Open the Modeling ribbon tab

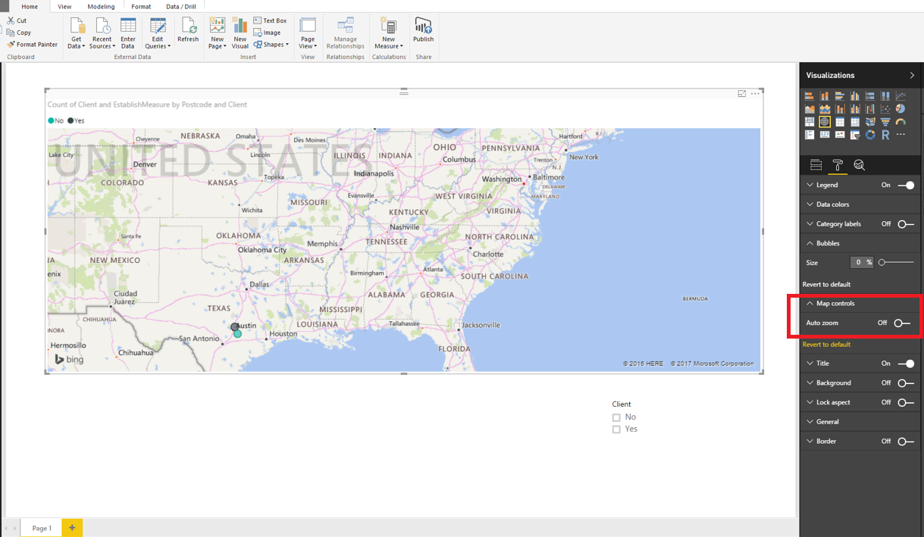click(x=101, y=7)
